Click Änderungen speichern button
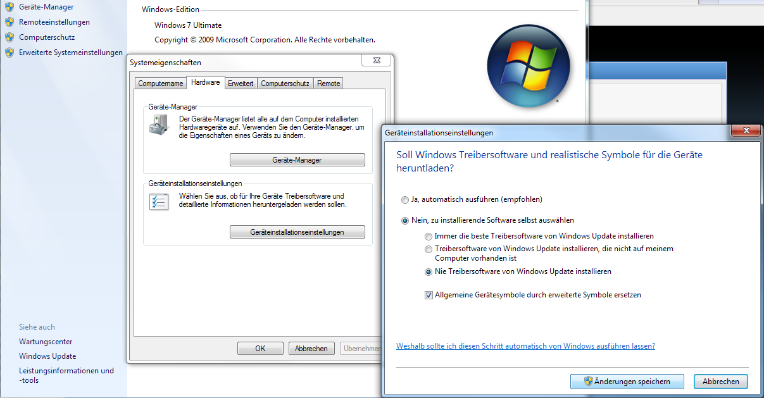 point(628,382)
